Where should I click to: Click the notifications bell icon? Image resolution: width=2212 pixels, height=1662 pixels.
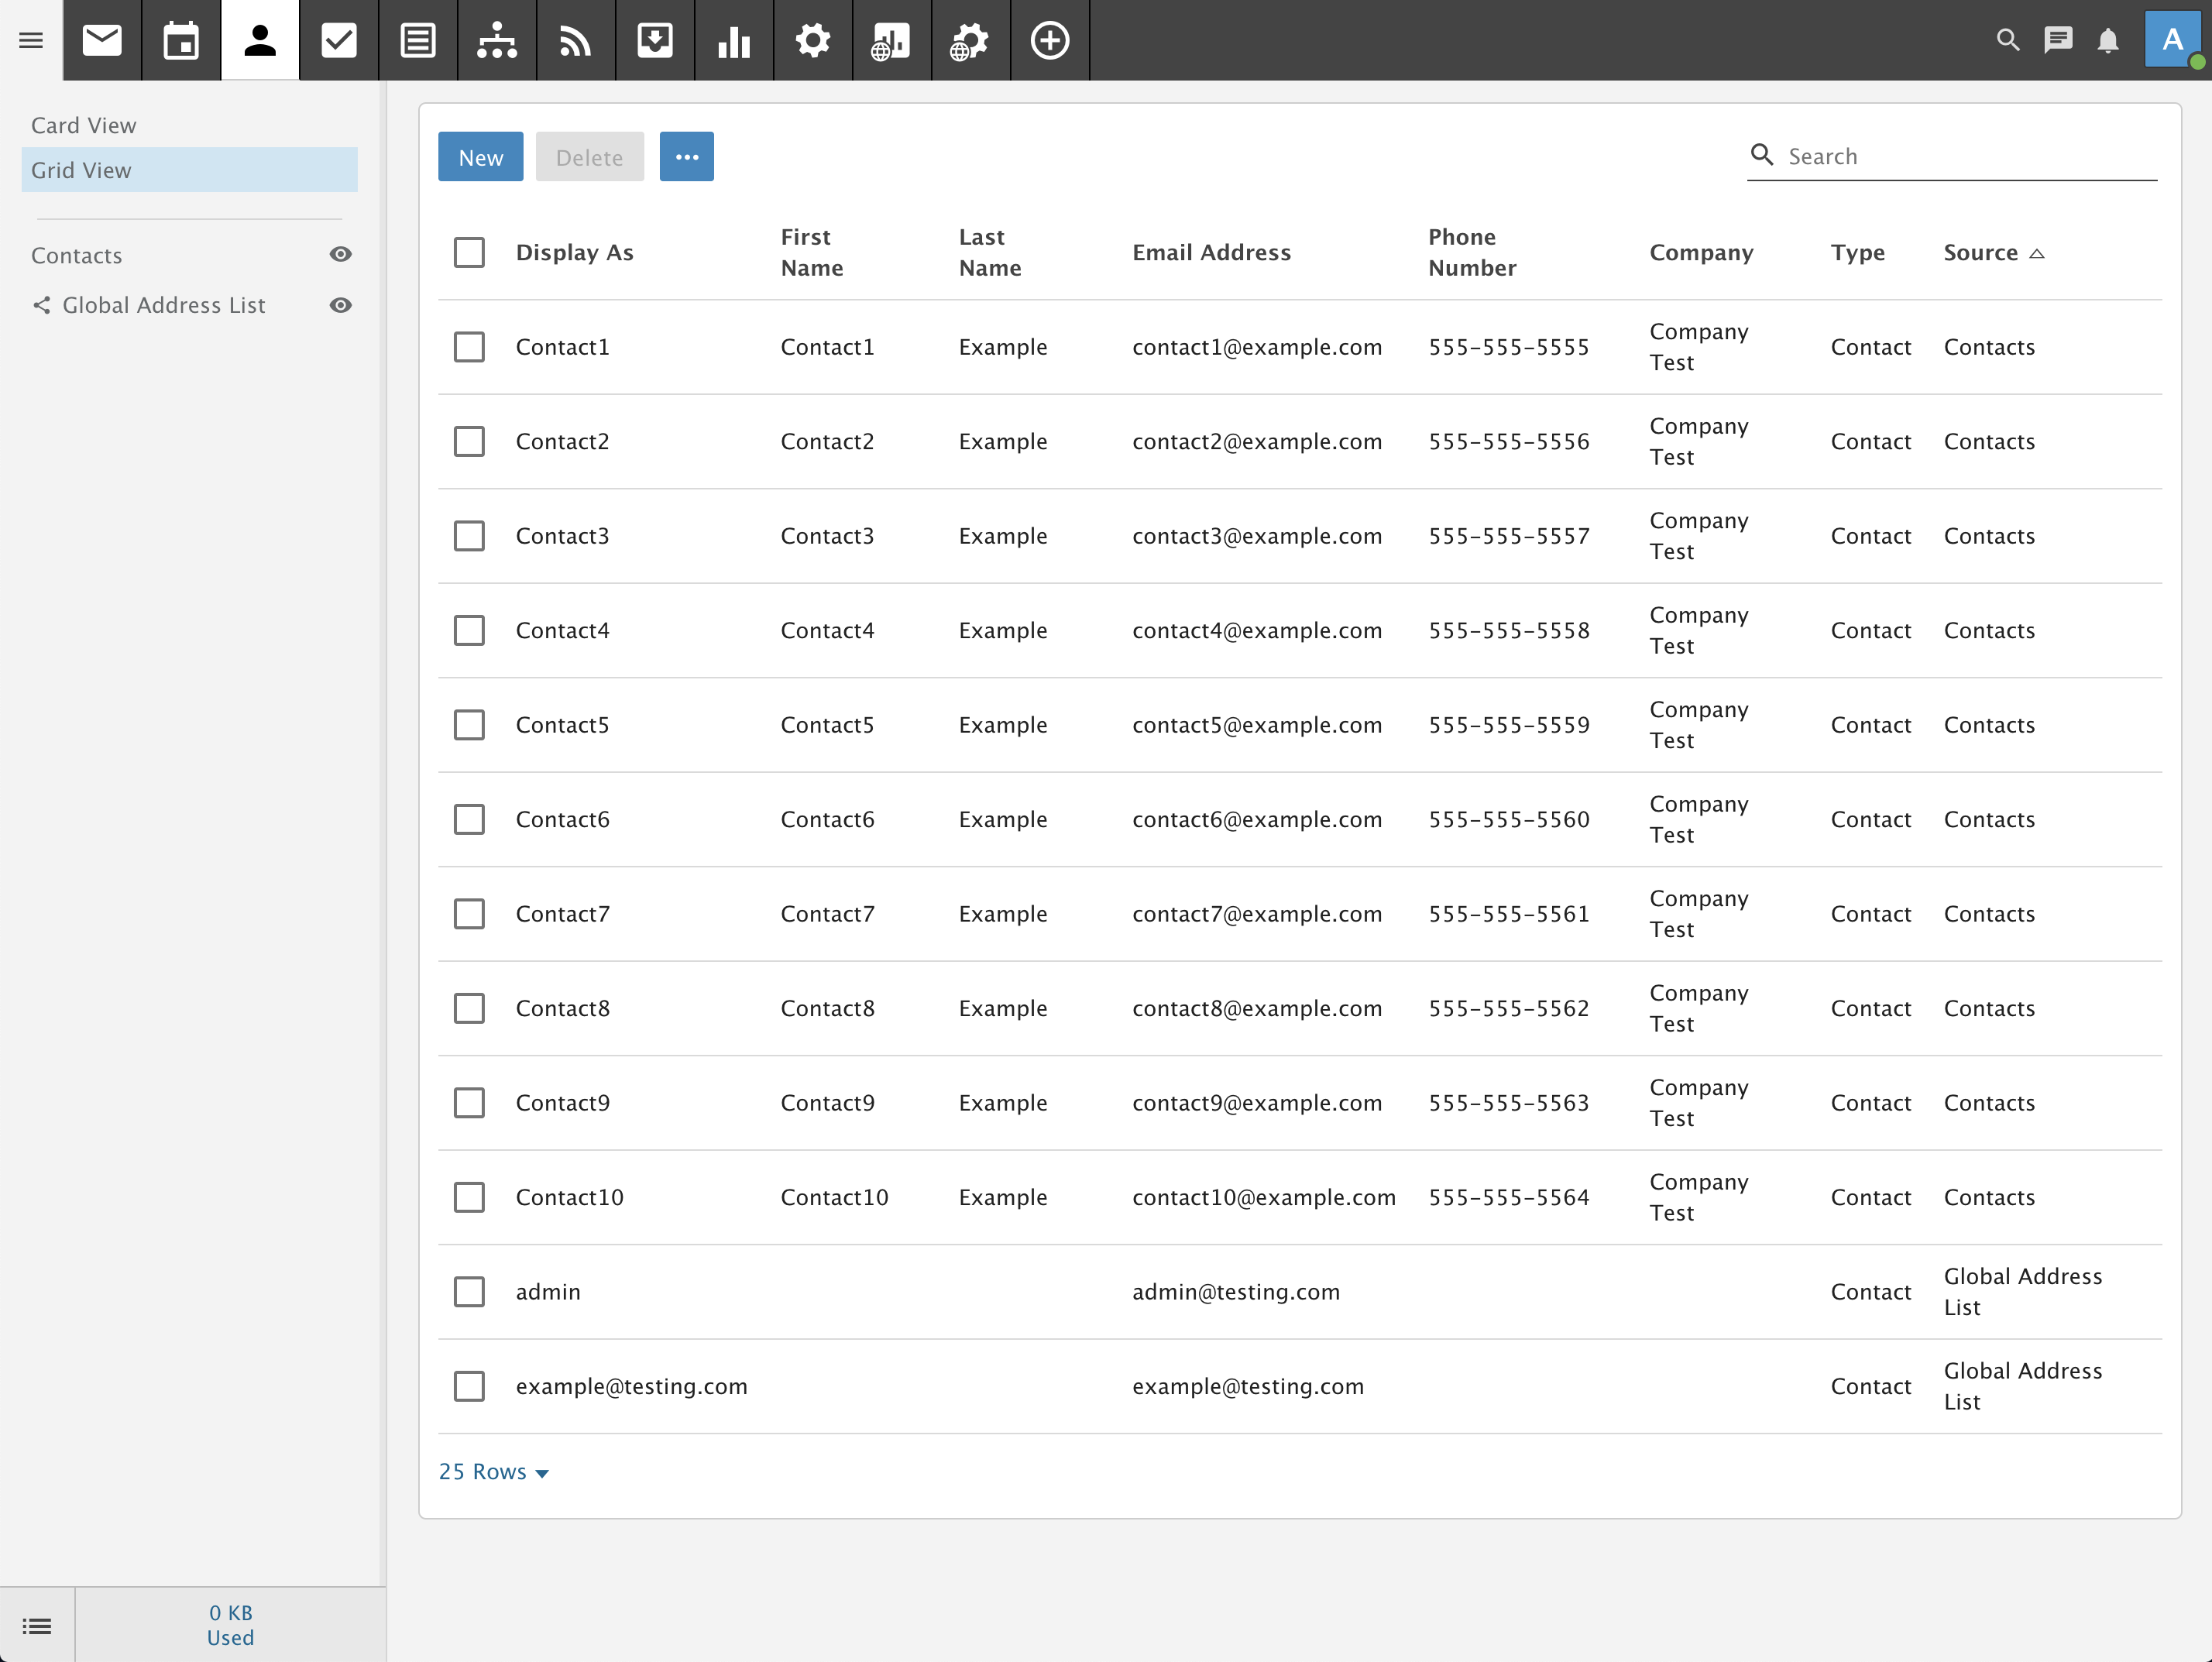2108,40
